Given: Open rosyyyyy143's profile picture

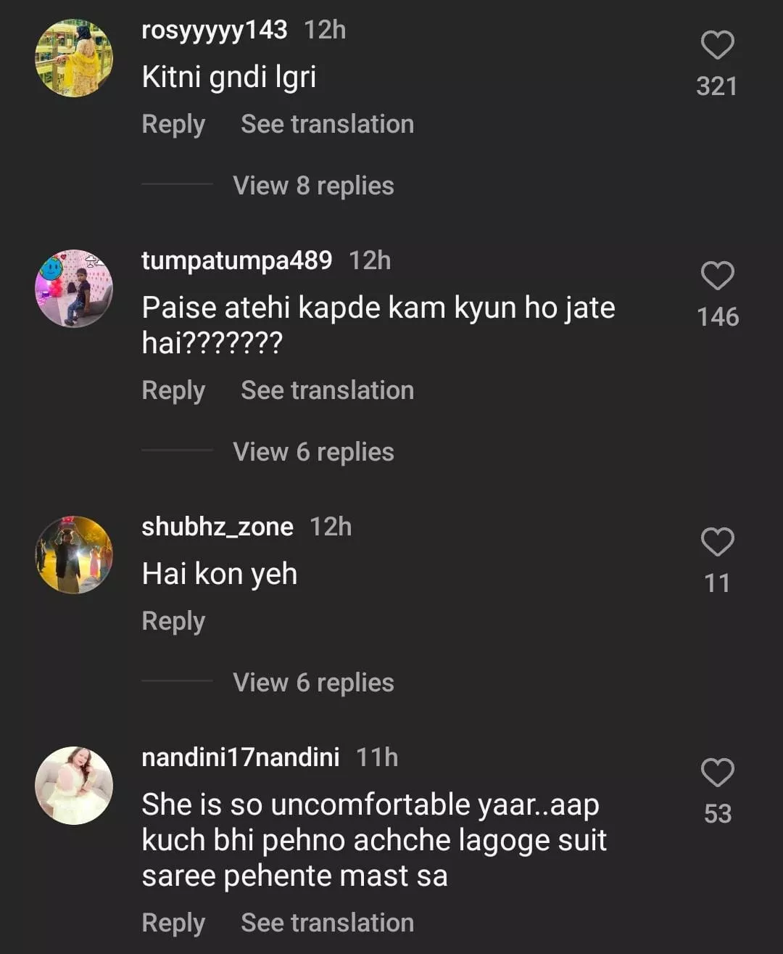Looking at the screenshot, I should click(x=74, y=58).
